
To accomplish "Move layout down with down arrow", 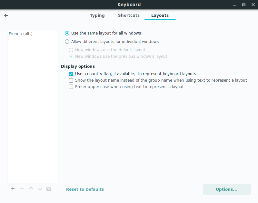I will [x=40, y=189].
